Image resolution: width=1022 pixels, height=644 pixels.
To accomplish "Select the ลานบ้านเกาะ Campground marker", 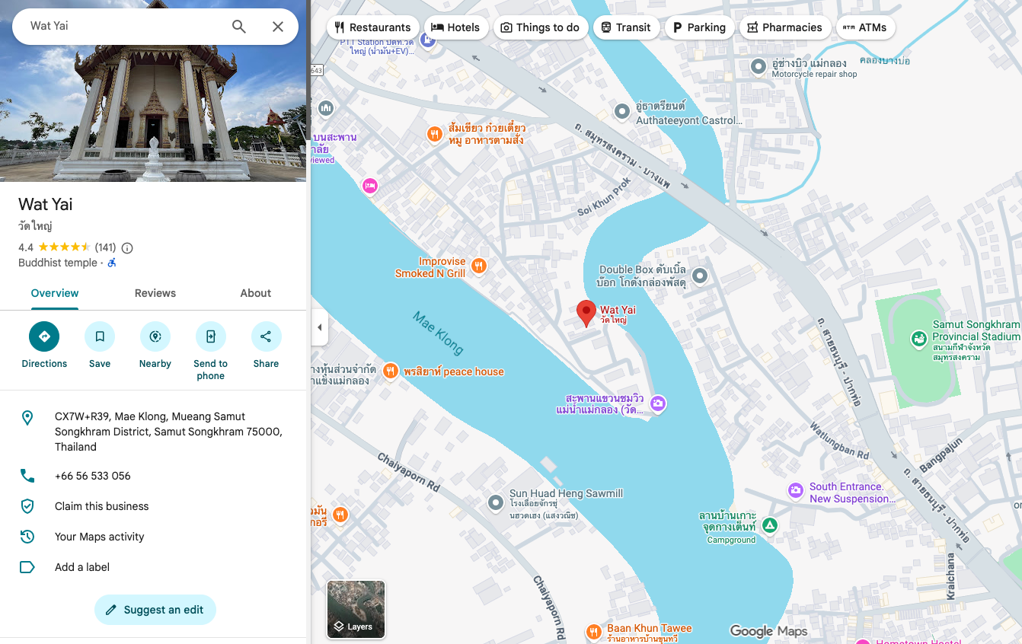I will pyautogui.click(x=770, y=525).
